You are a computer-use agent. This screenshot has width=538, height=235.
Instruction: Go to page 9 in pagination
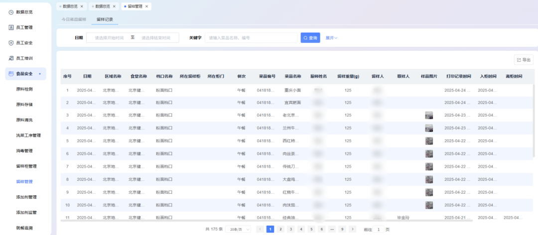[342, 229]
